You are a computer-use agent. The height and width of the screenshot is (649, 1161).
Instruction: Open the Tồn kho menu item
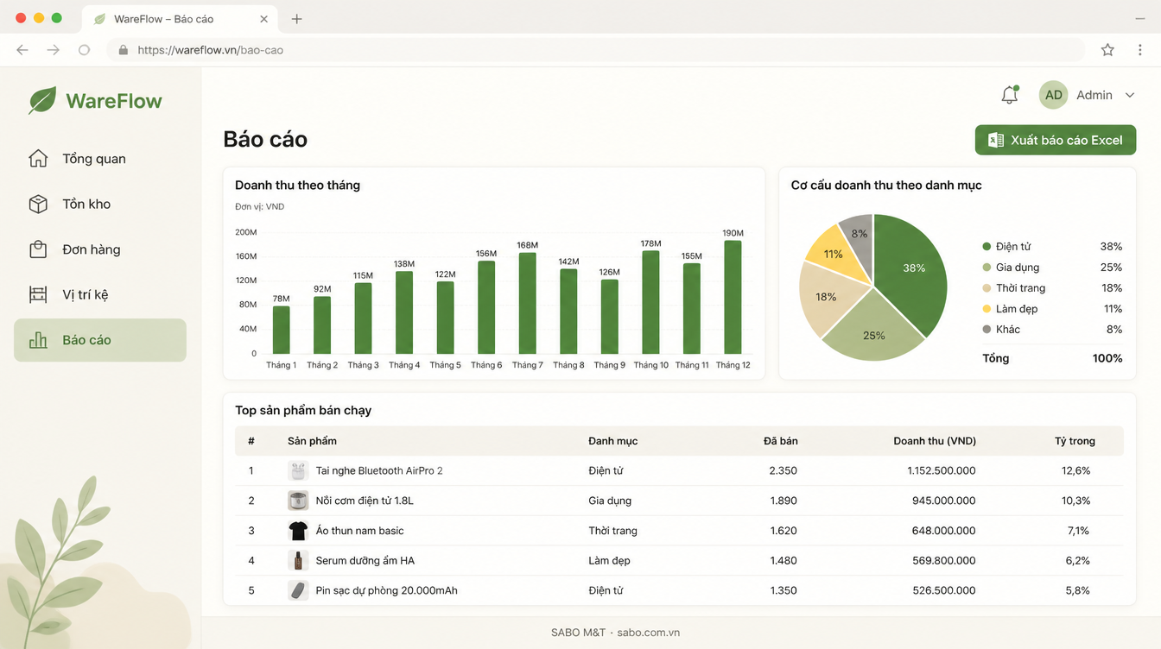[x=100, y=204]
